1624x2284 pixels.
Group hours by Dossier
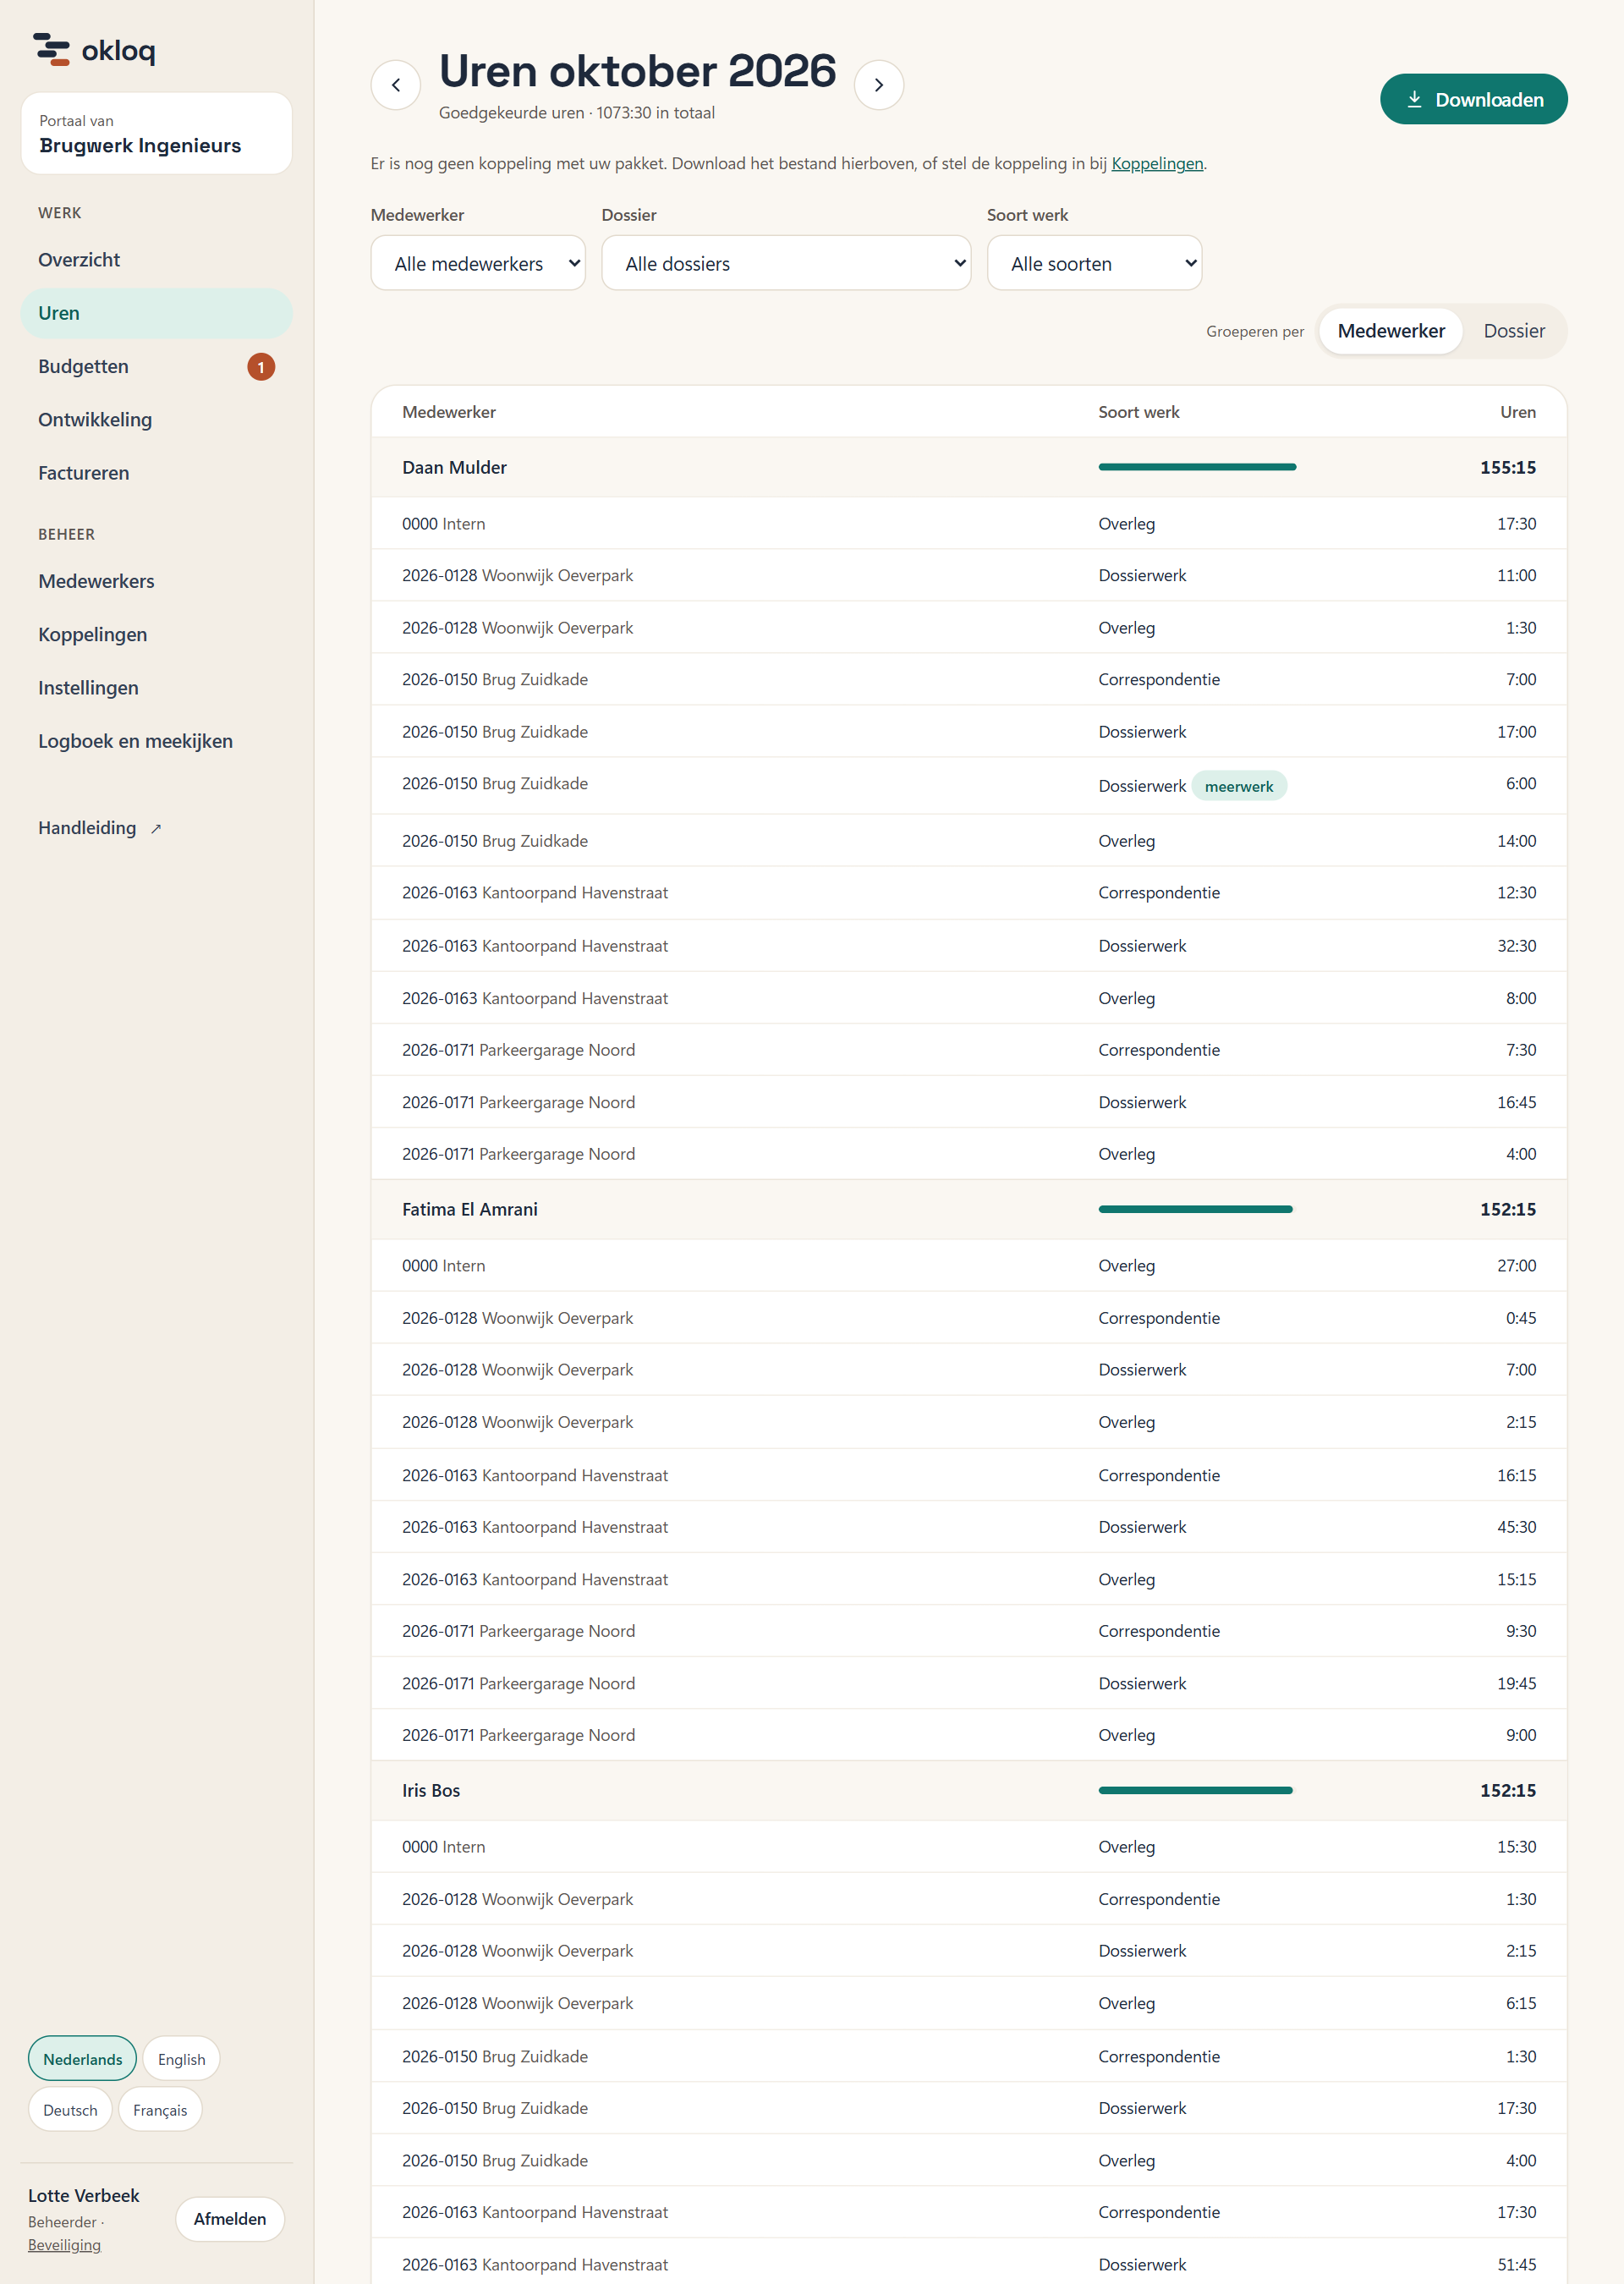coord(1513,331)
